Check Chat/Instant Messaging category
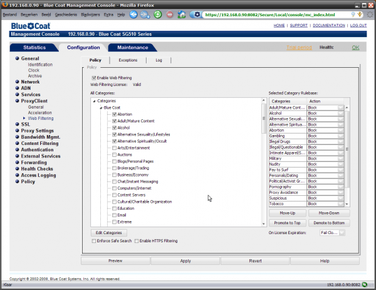This screenshot has width=376, height=290. coord(115,181)
